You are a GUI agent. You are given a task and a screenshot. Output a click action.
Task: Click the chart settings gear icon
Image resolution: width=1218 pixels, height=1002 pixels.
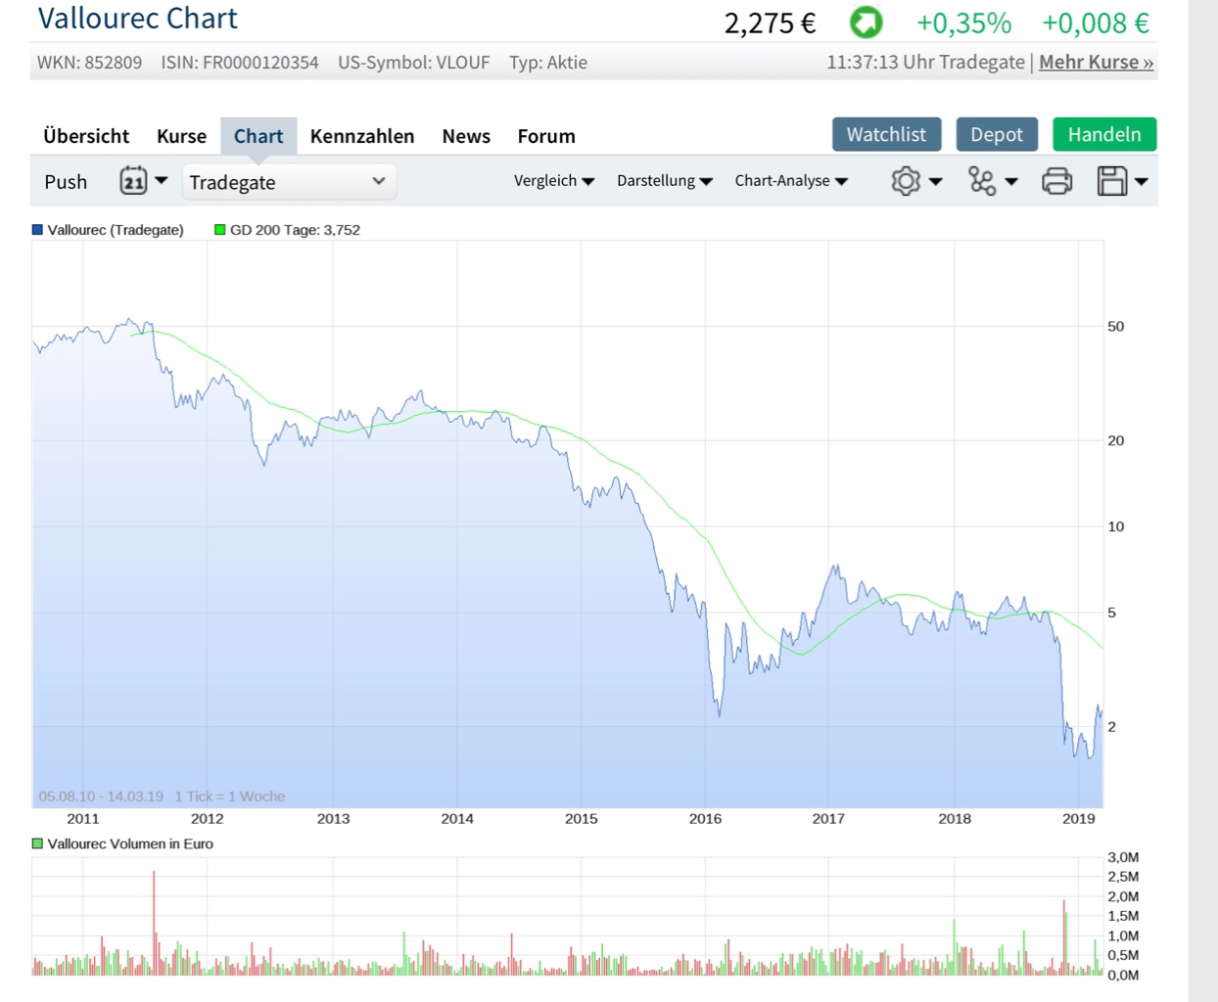906,181
